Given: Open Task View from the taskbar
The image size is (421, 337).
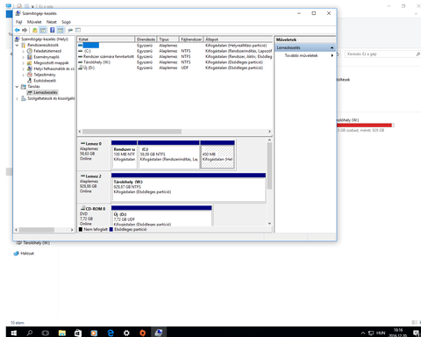Looking at the screenshot, I should pos(46,333).
